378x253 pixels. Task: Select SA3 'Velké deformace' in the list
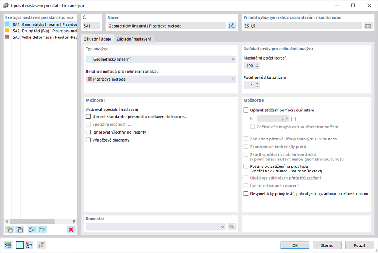point(40,37)
